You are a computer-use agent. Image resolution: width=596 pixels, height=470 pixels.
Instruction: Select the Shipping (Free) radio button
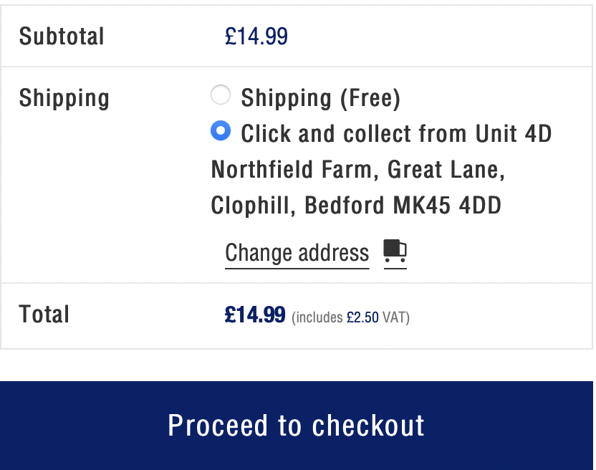[x=221, y=95]
